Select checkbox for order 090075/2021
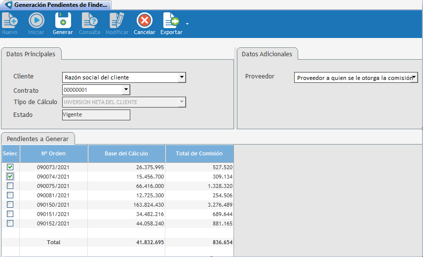 tap(10, 186)
